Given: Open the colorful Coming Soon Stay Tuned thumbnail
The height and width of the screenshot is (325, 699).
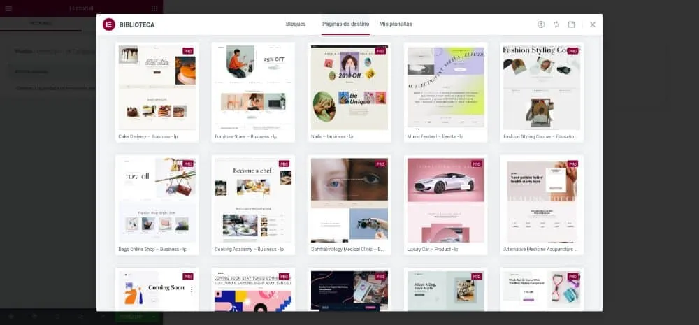Looking at the screenshot, I should [x=253, y=291].
